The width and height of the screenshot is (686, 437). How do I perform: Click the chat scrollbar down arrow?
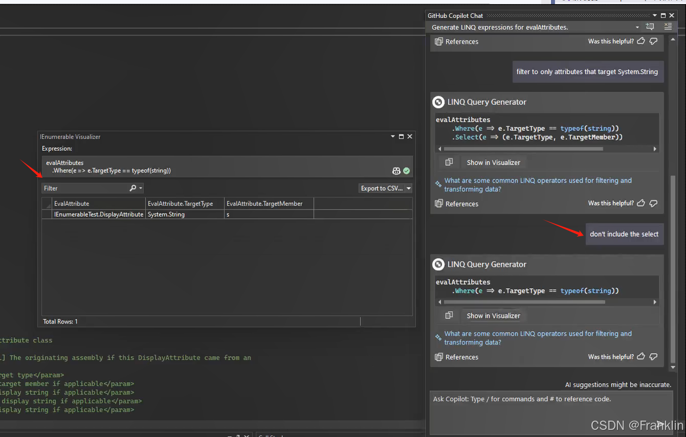coord(673,367)
